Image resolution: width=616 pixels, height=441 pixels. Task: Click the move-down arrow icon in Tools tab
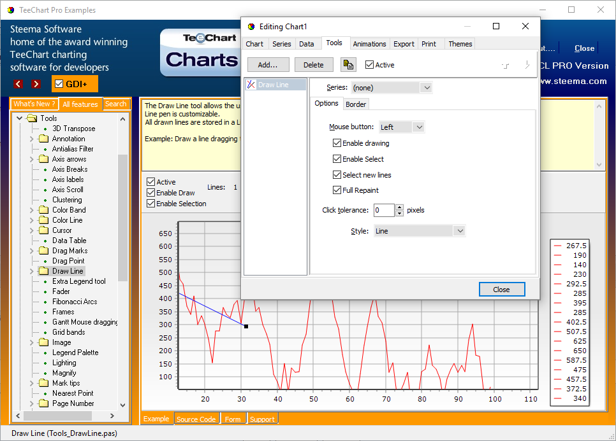(527, 65)
